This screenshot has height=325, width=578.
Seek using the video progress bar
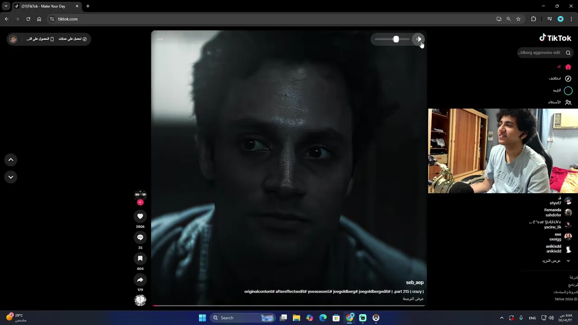289,306
